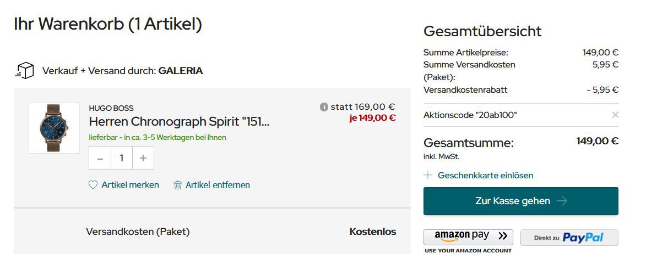Decrease the watch quantity with the minus button
Screen dimensions: 646x259
click(x=100, y=158)
